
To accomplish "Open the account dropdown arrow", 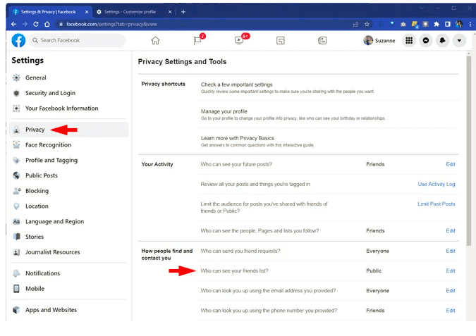I will 459,40.
